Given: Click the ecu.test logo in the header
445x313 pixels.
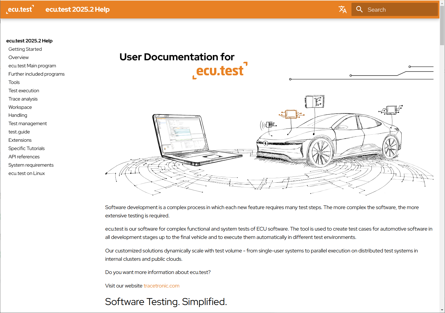Looking at the screenshot, I should 20,9.
